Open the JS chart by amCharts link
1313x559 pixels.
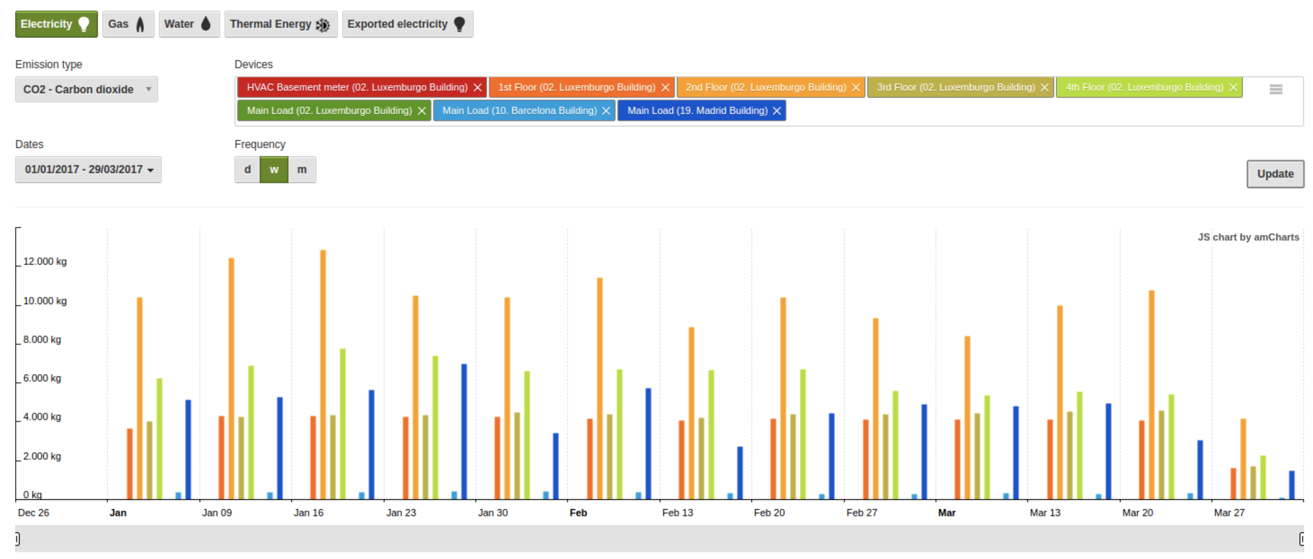click(x=1248, y=237)
